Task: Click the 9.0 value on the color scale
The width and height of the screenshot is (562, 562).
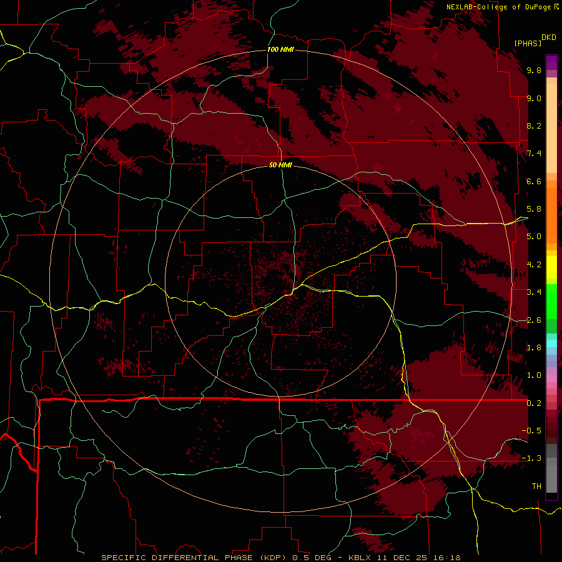Action: [x=534, y=98]
